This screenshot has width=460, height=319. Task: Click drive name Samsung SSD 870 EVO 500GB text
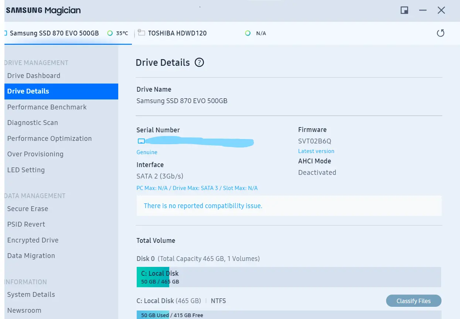coord(182,101)
